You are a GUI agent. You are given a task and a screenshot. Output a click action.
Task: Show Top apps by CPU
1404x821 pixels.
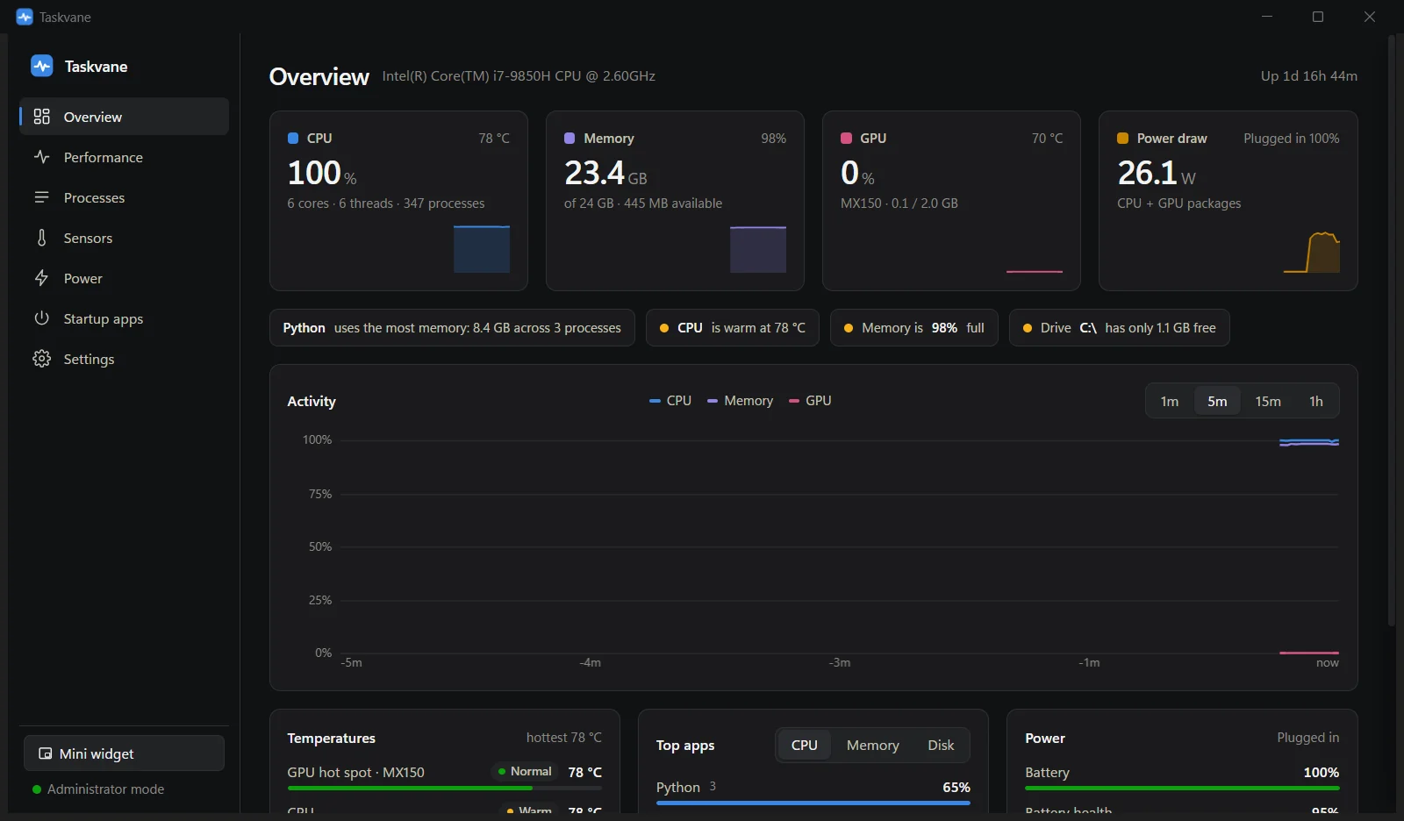804,745
